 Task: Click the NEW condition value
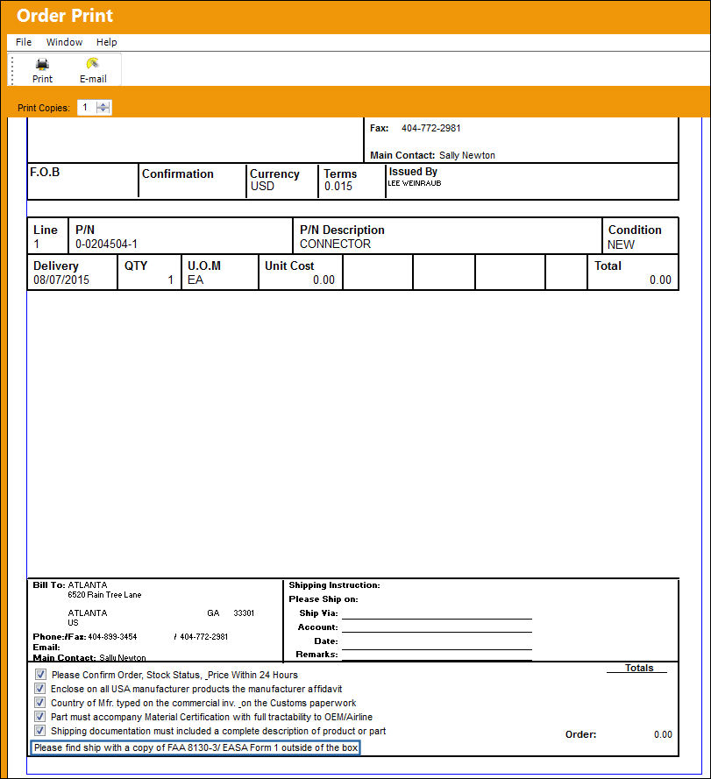coord(621,244)
